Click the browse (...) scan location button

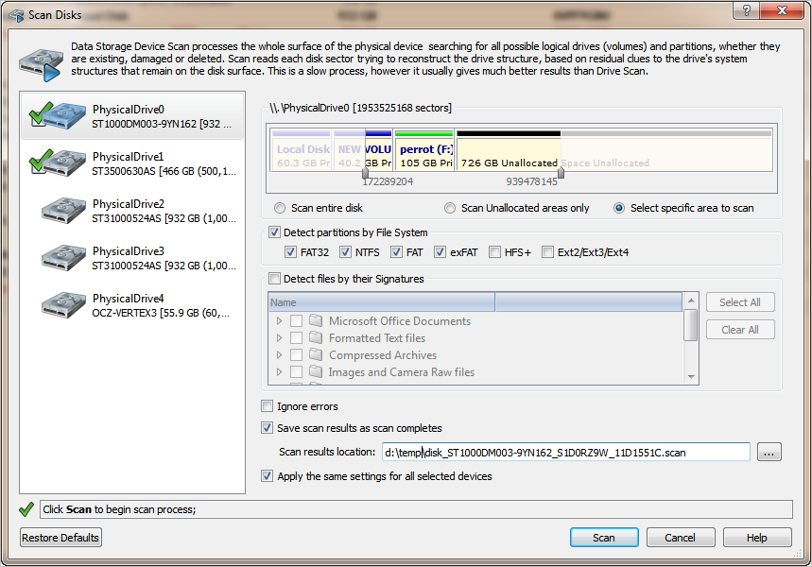click(x=769, y=452)
